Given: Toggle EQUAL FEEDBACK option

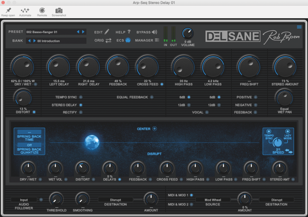Looking at the screenshot, I should 152,97.
